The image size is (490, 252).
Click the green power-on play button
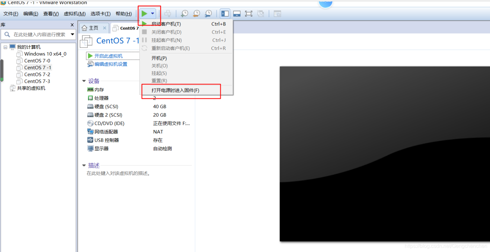point(144,14)
